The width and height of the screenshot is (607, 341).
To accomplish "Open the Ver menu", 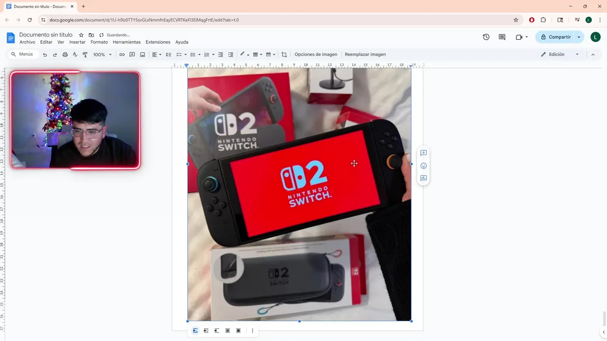I will [x=61, y=42].
